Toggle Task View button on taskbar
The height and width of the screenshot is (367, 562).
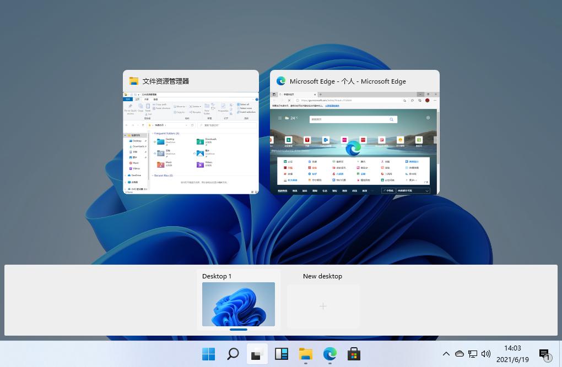point(257,354)
